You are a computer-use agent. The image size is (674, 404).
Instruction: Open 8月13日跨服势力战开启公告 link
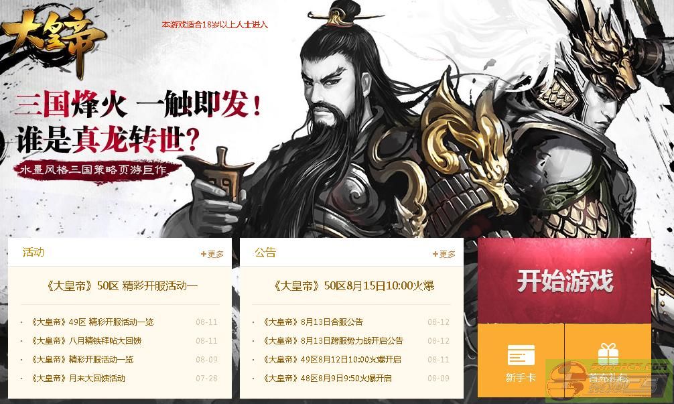[x=333, y=341]
